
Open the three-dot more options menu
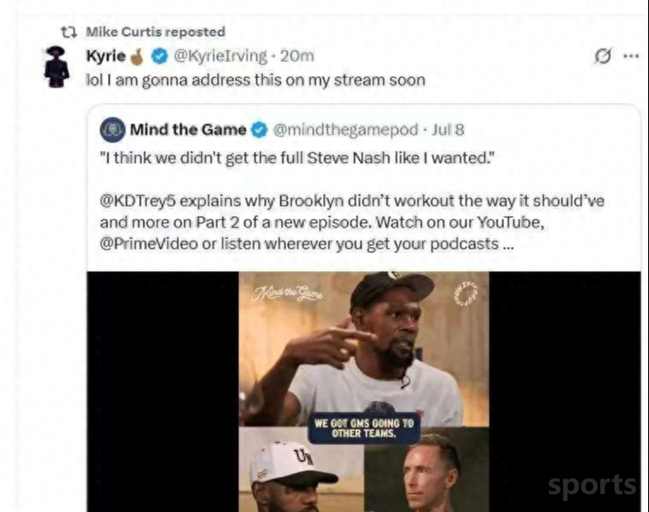631,57
